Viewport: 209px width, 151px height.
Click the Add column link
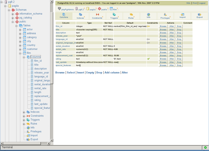coord(112,73)
